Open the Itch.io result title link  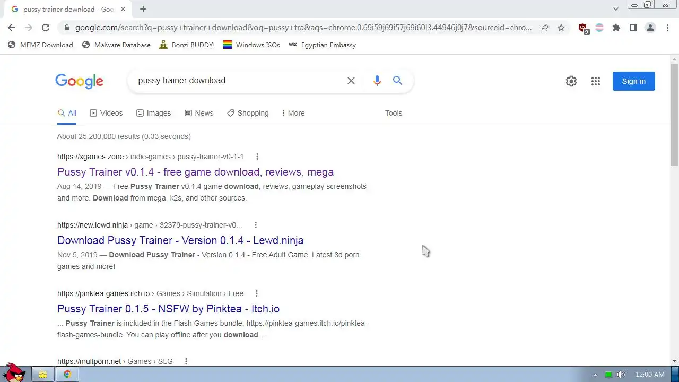click(168, 309)
